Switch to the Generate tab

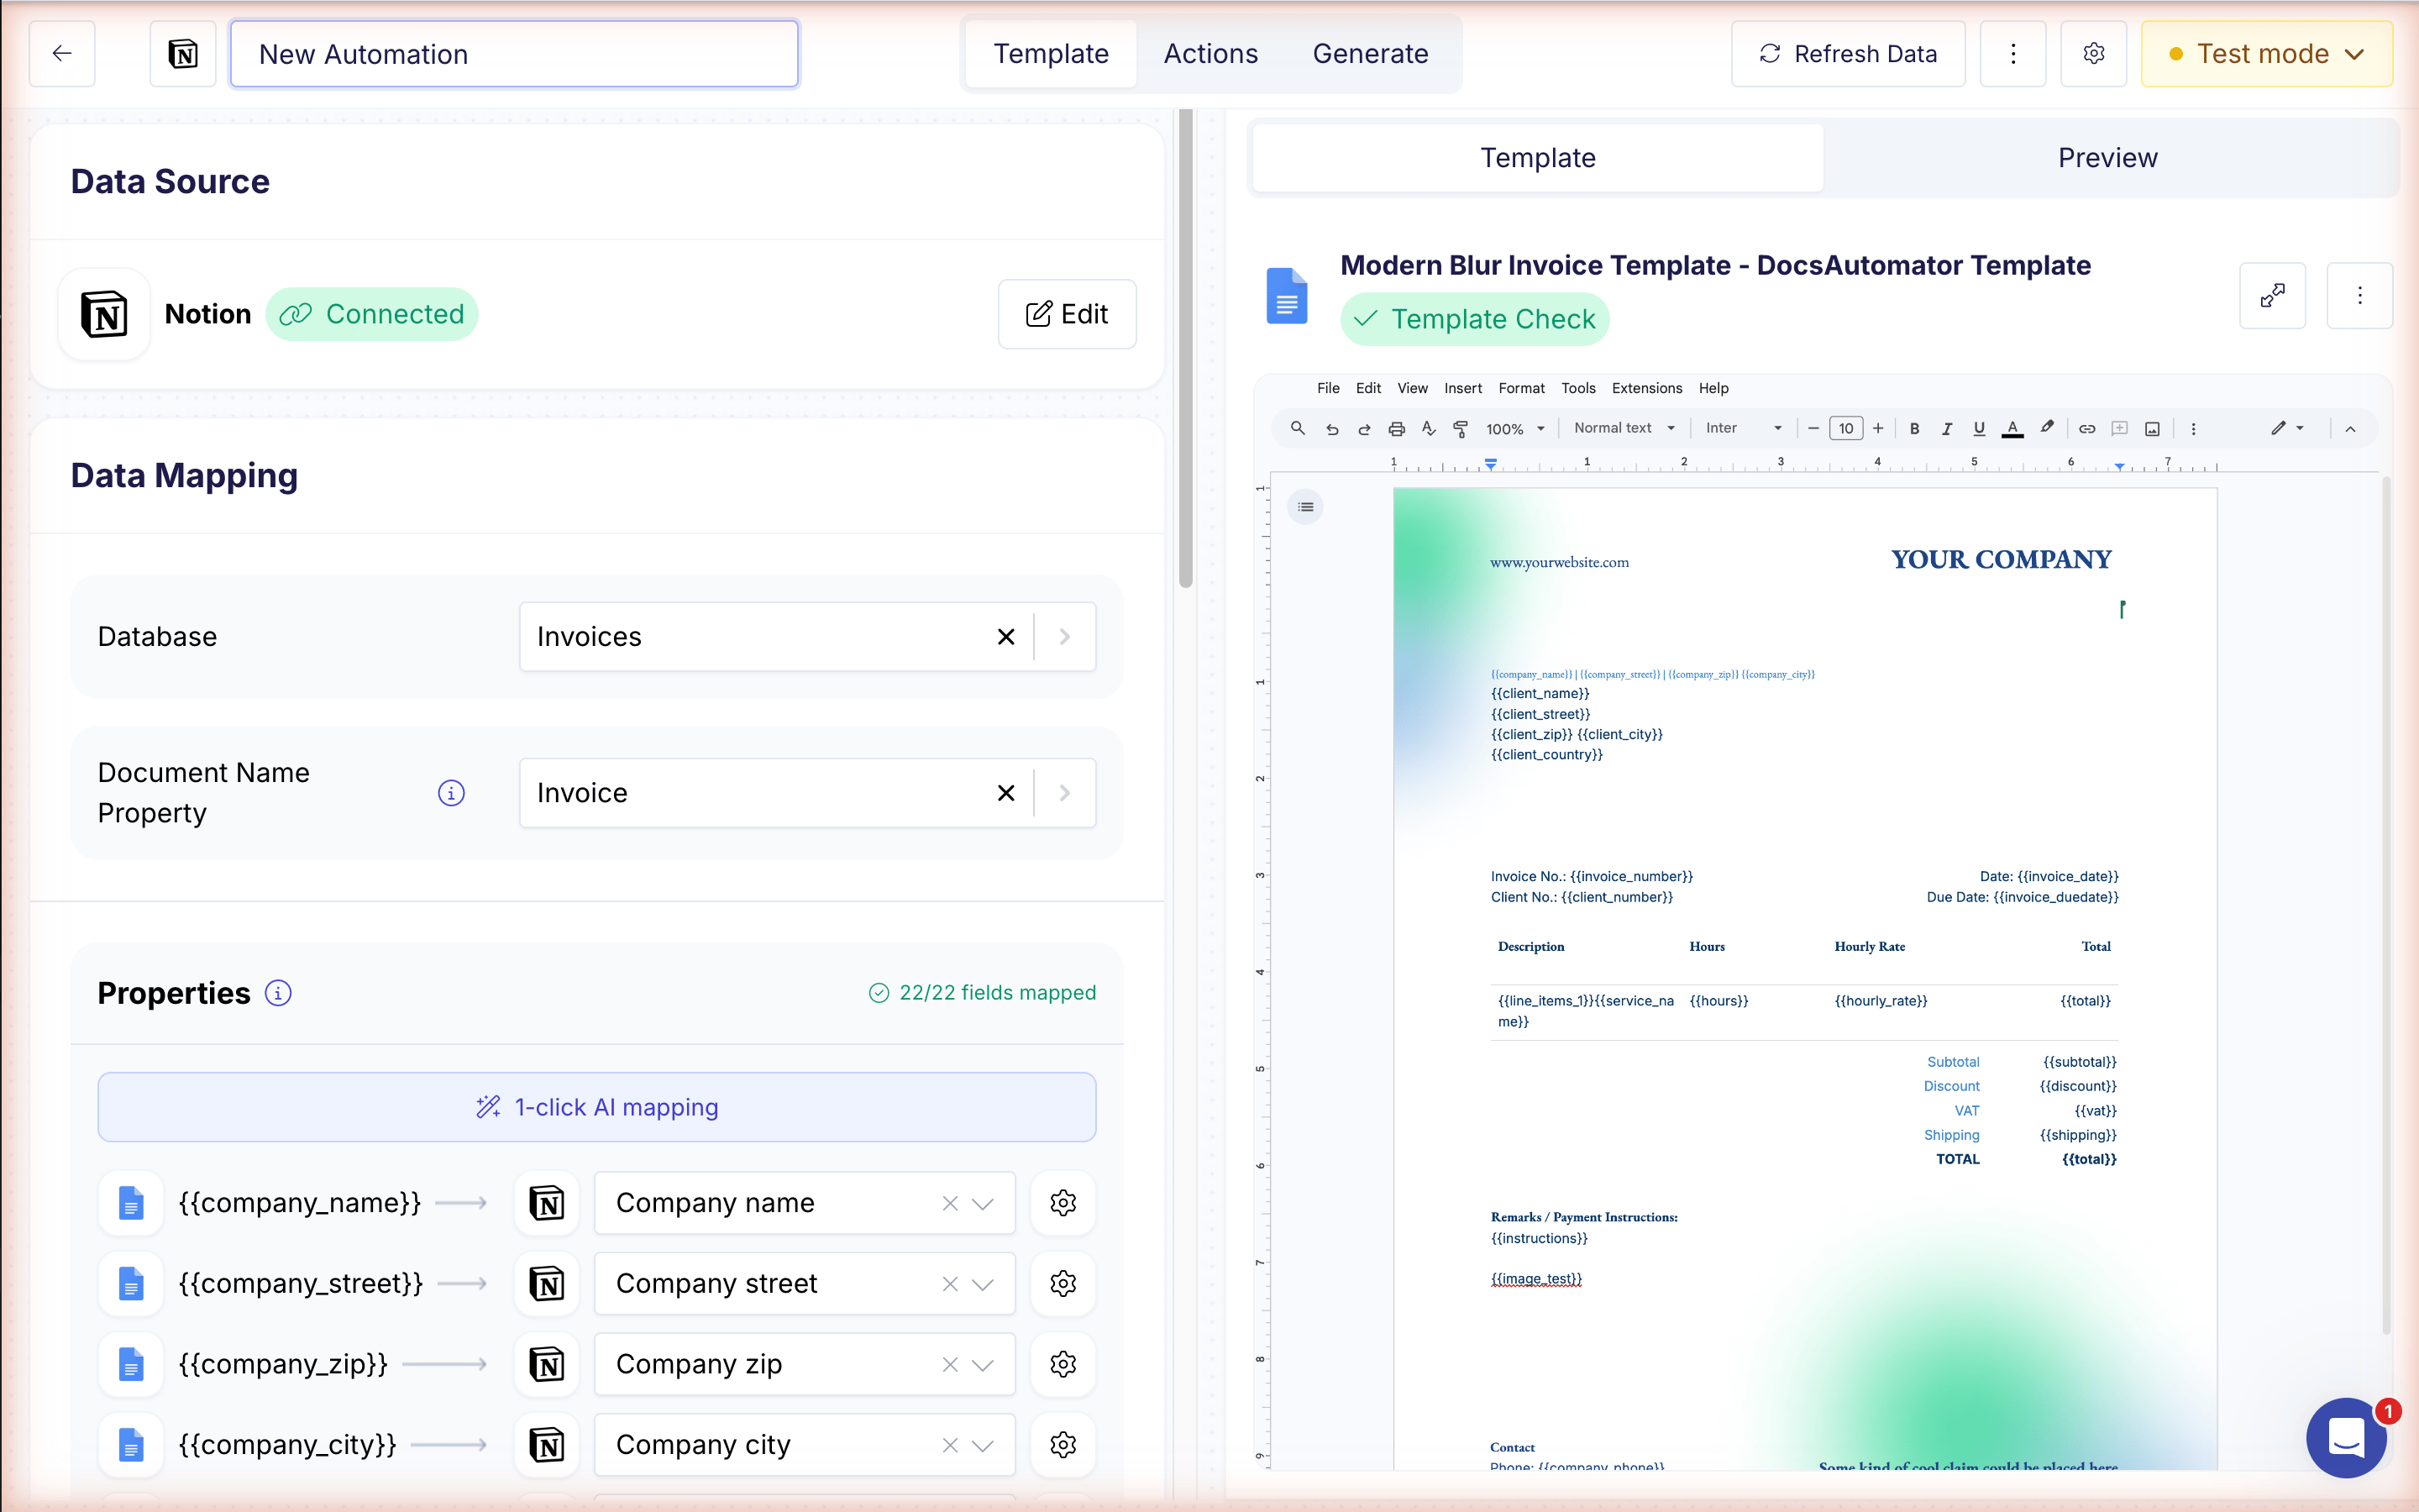point(1369,54)
